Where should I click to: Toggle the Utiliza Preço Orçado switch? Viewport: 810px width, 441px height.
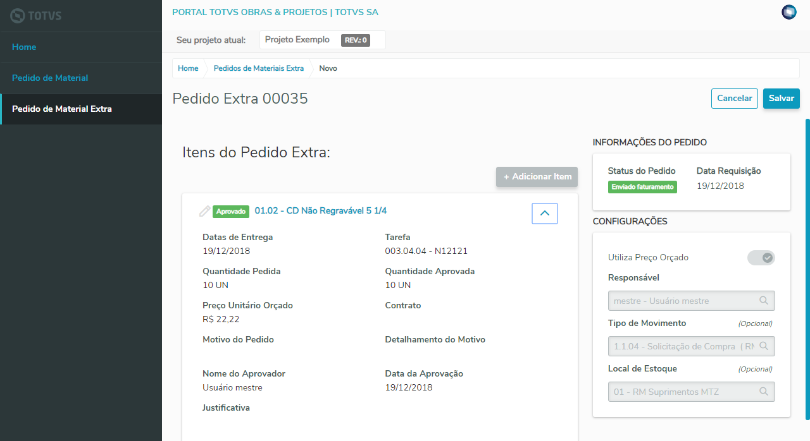tap(761, 258)
